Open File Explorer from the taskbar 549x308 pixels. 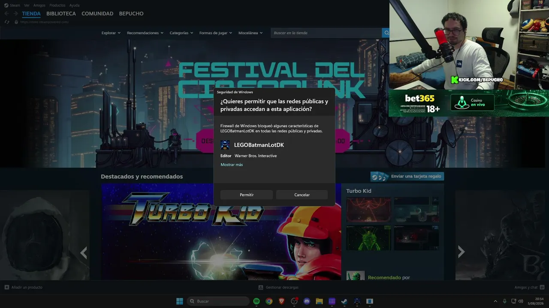(x=319, y=301)
